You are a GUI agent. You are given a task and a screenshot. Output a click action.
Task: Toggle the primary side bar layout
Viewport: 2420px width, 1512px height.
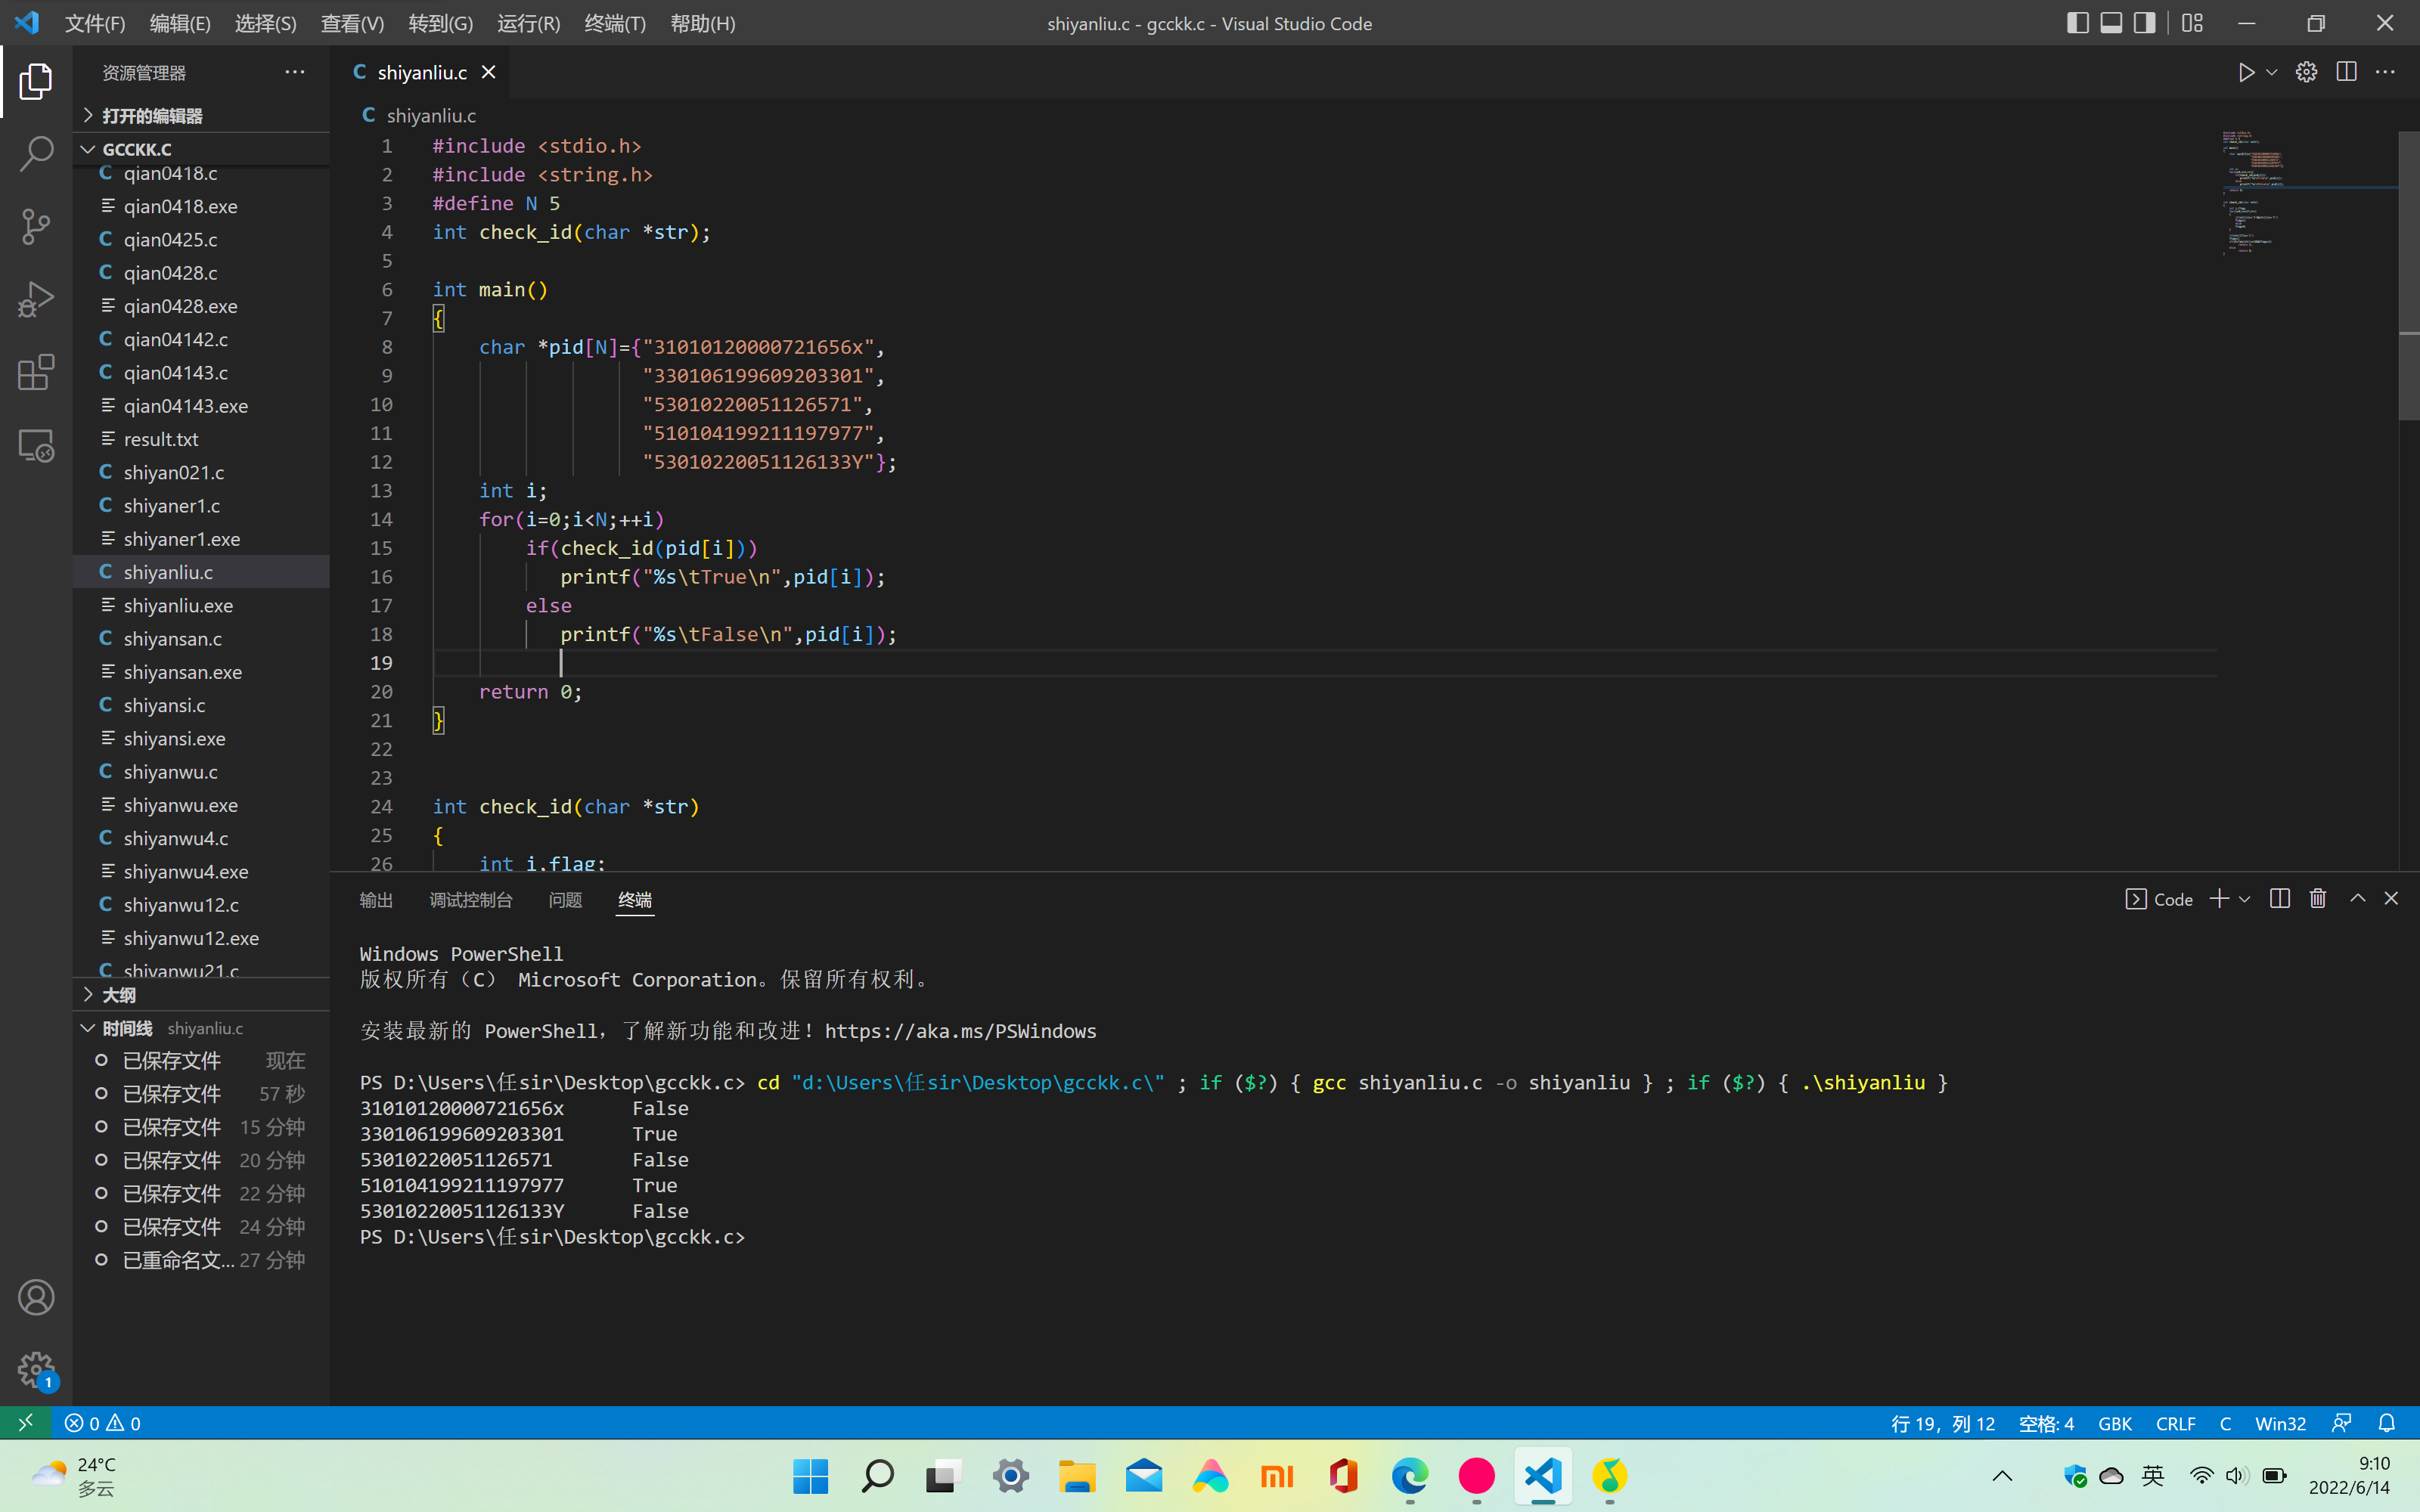coord(2077,23)
